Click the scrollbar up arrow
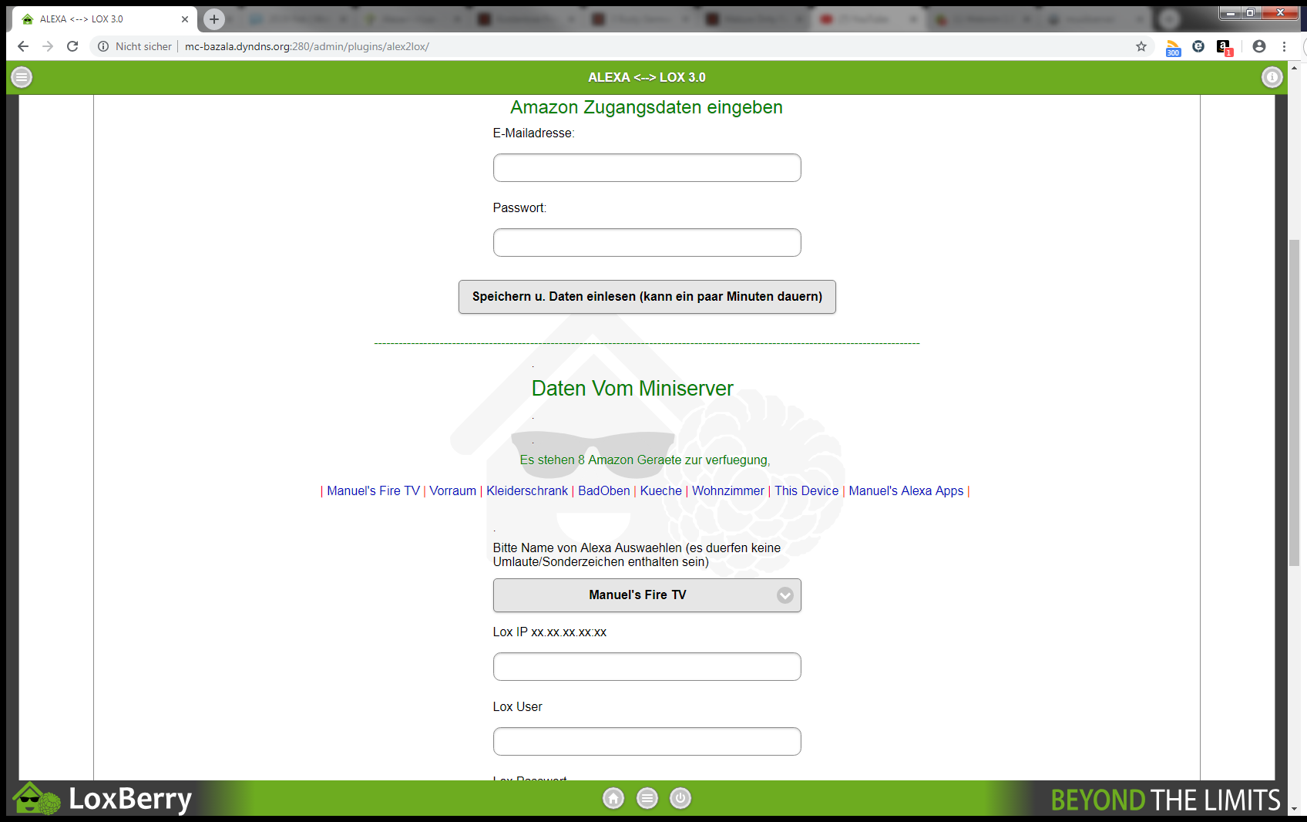The height and width of the screenshot is (822, 1307). pyautogui.click(x=1294, y=68)
